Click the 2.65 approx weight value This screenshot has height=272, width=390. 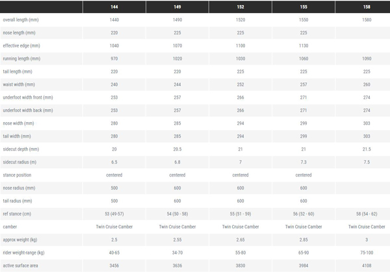[x=240, y=240]
